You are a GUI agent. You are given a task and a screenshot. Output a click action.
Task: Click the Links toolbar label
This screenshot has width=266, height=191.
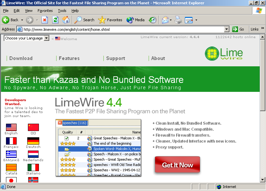(254, 29)
